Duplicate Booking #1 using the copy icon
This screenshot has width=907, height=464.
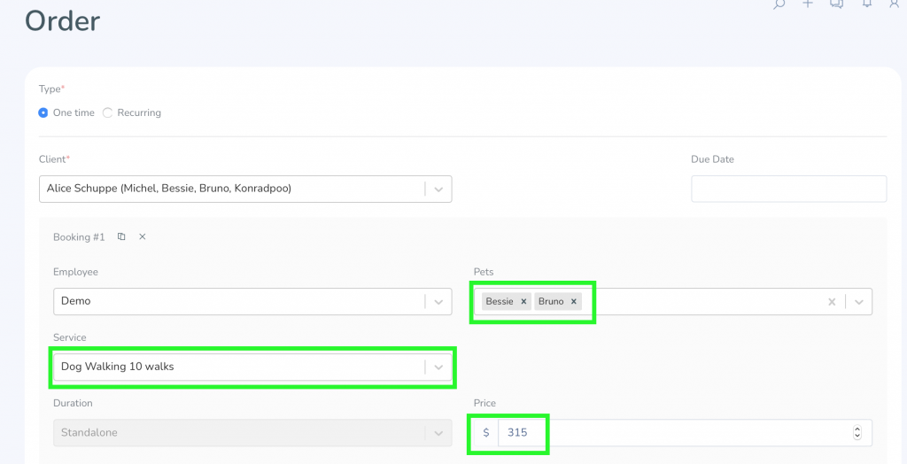121,236
